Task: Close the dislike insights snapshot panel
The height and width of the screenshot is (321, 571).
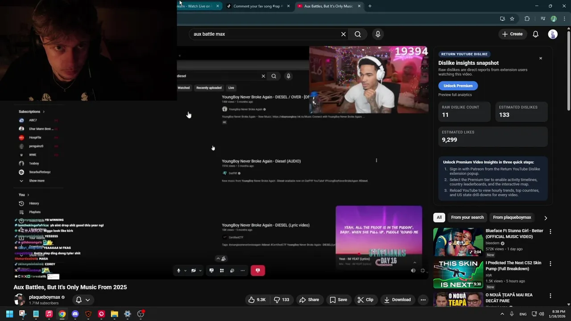Action: [x=541, y=58]
